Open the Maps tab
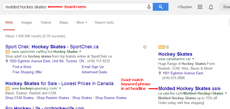230x109 pixels. [64, 22]
